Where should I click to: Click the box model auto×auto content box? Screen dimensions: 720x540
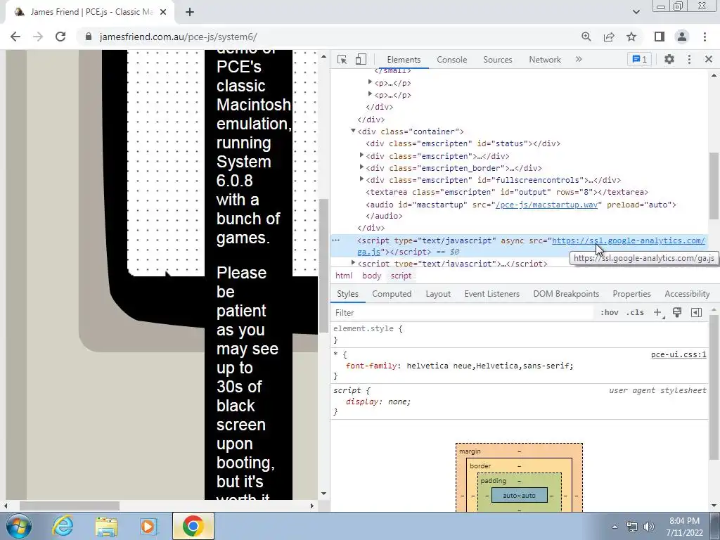520,496
